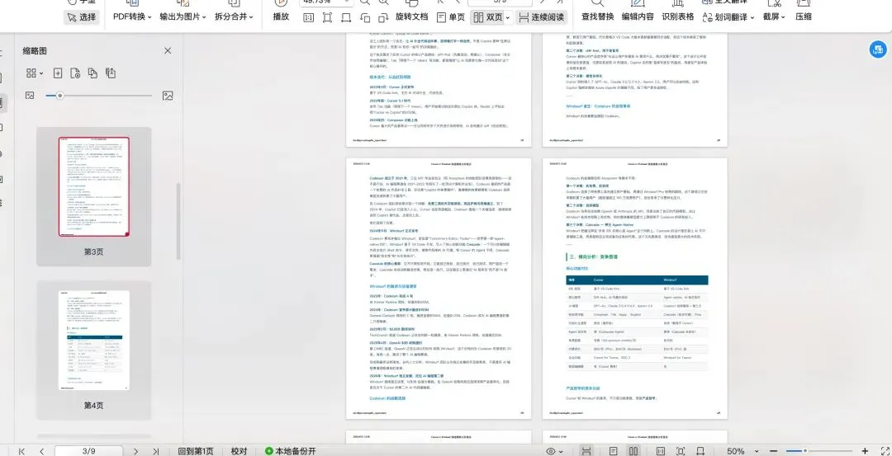Click the large thumbnail size icon
The width and height of the screenshot is (892, 456).
pos(167,96)
